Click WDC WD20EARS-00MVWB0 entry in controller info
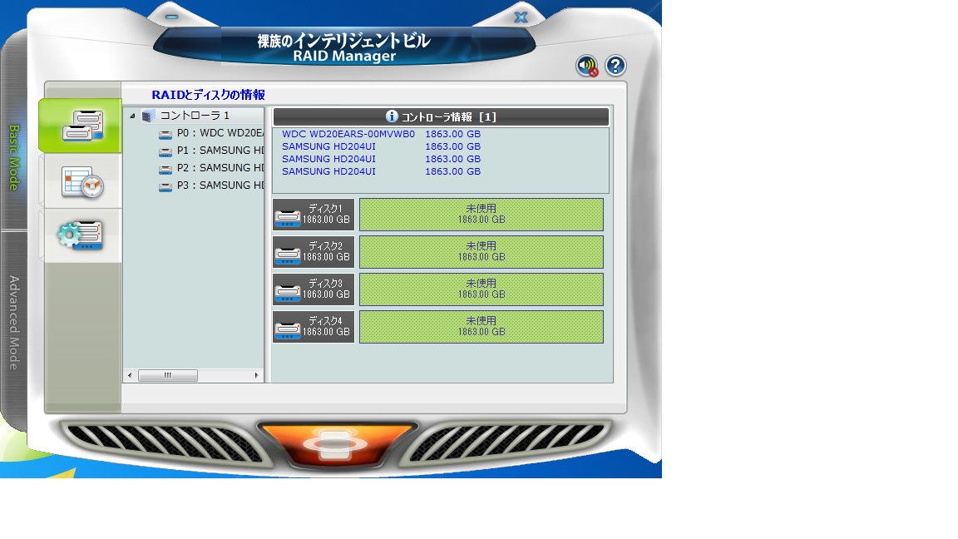Screen dimensions: 958x539 pyautogui.click(x=348, y=134)
